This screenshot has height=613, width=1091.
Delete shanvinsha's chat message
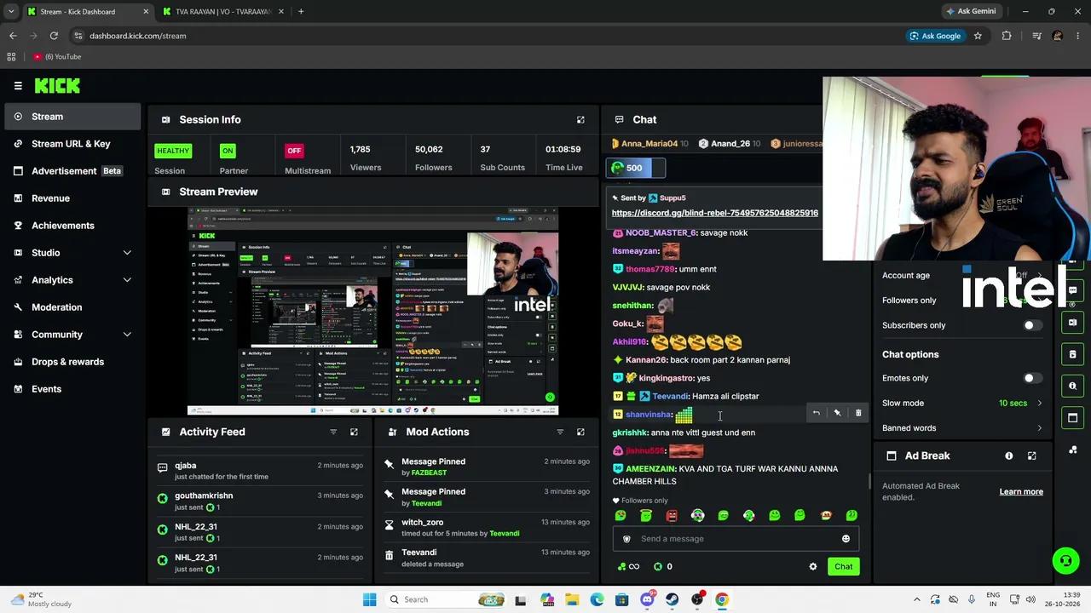pos(858,413)
